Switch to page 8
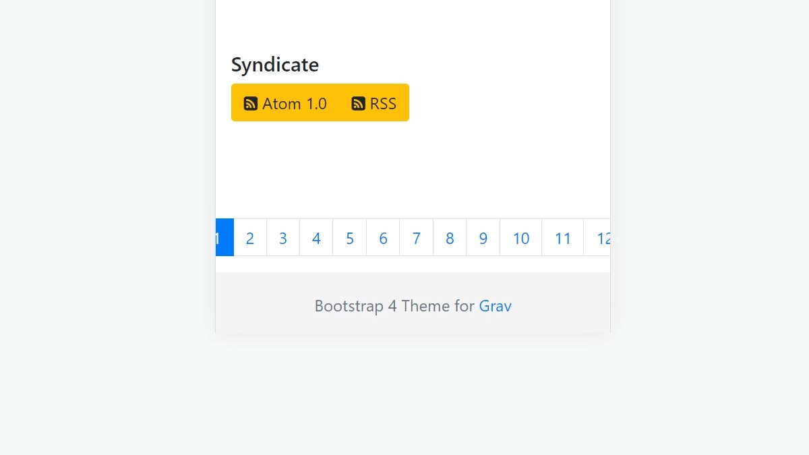 pyautogui.click(x=450, y=238)
